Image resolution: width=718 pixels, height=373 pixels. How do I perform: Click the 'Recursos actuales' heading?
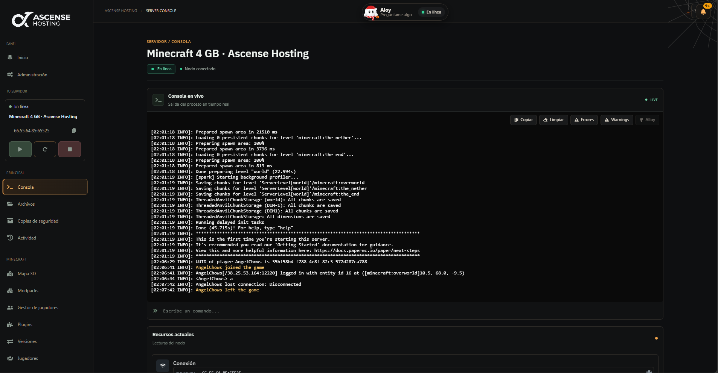tap(173, 334)
